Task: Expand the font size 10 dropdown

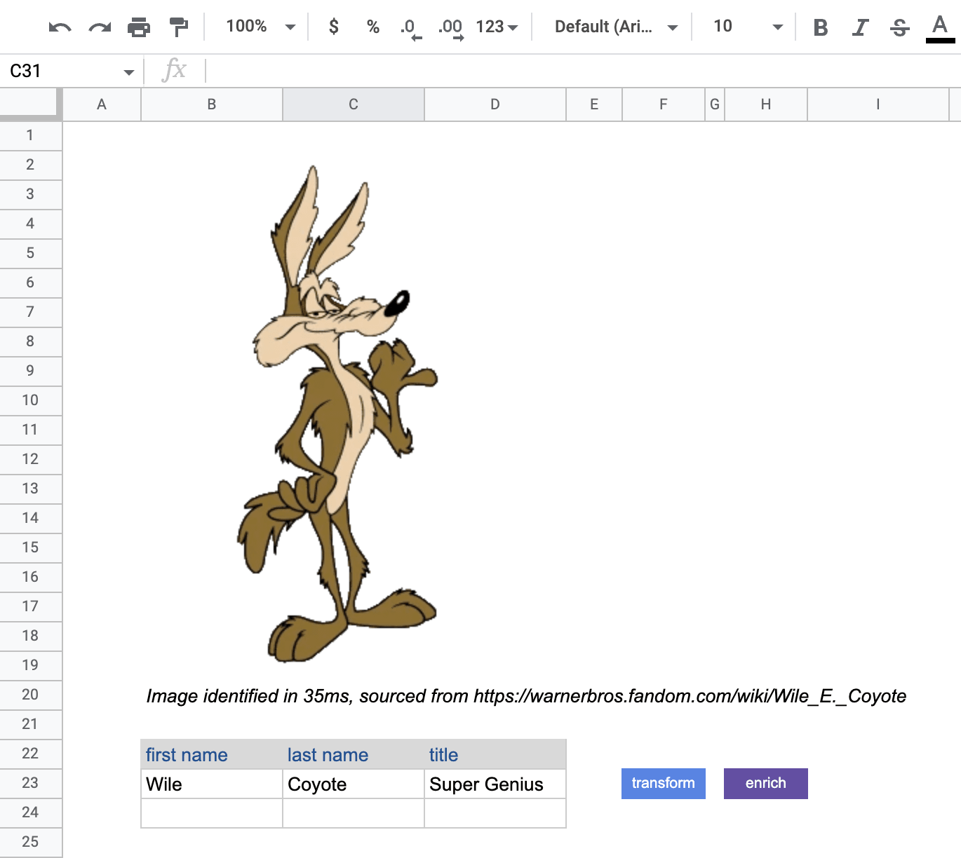Action: (747, 27)
